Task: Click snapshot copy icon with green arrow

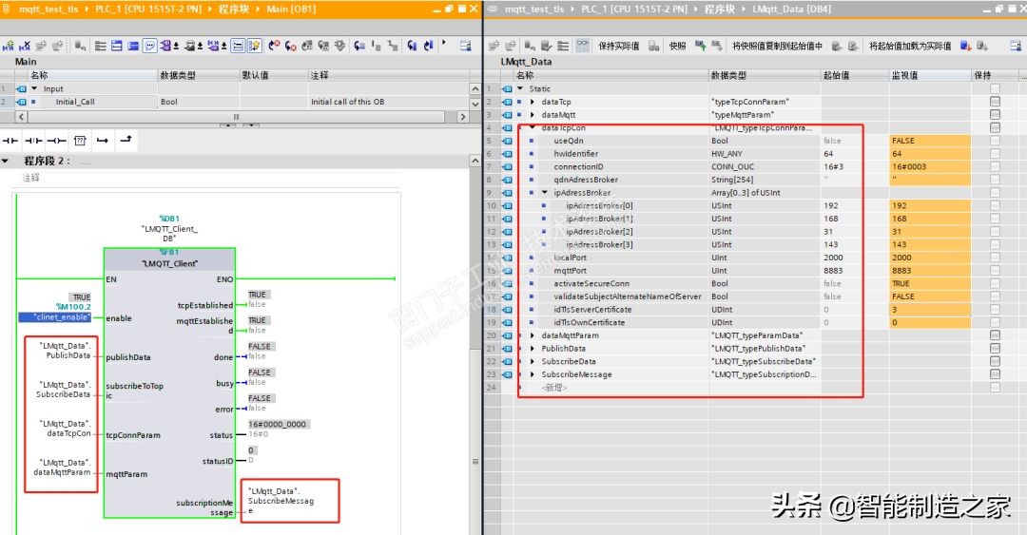Action: (701, 46)
